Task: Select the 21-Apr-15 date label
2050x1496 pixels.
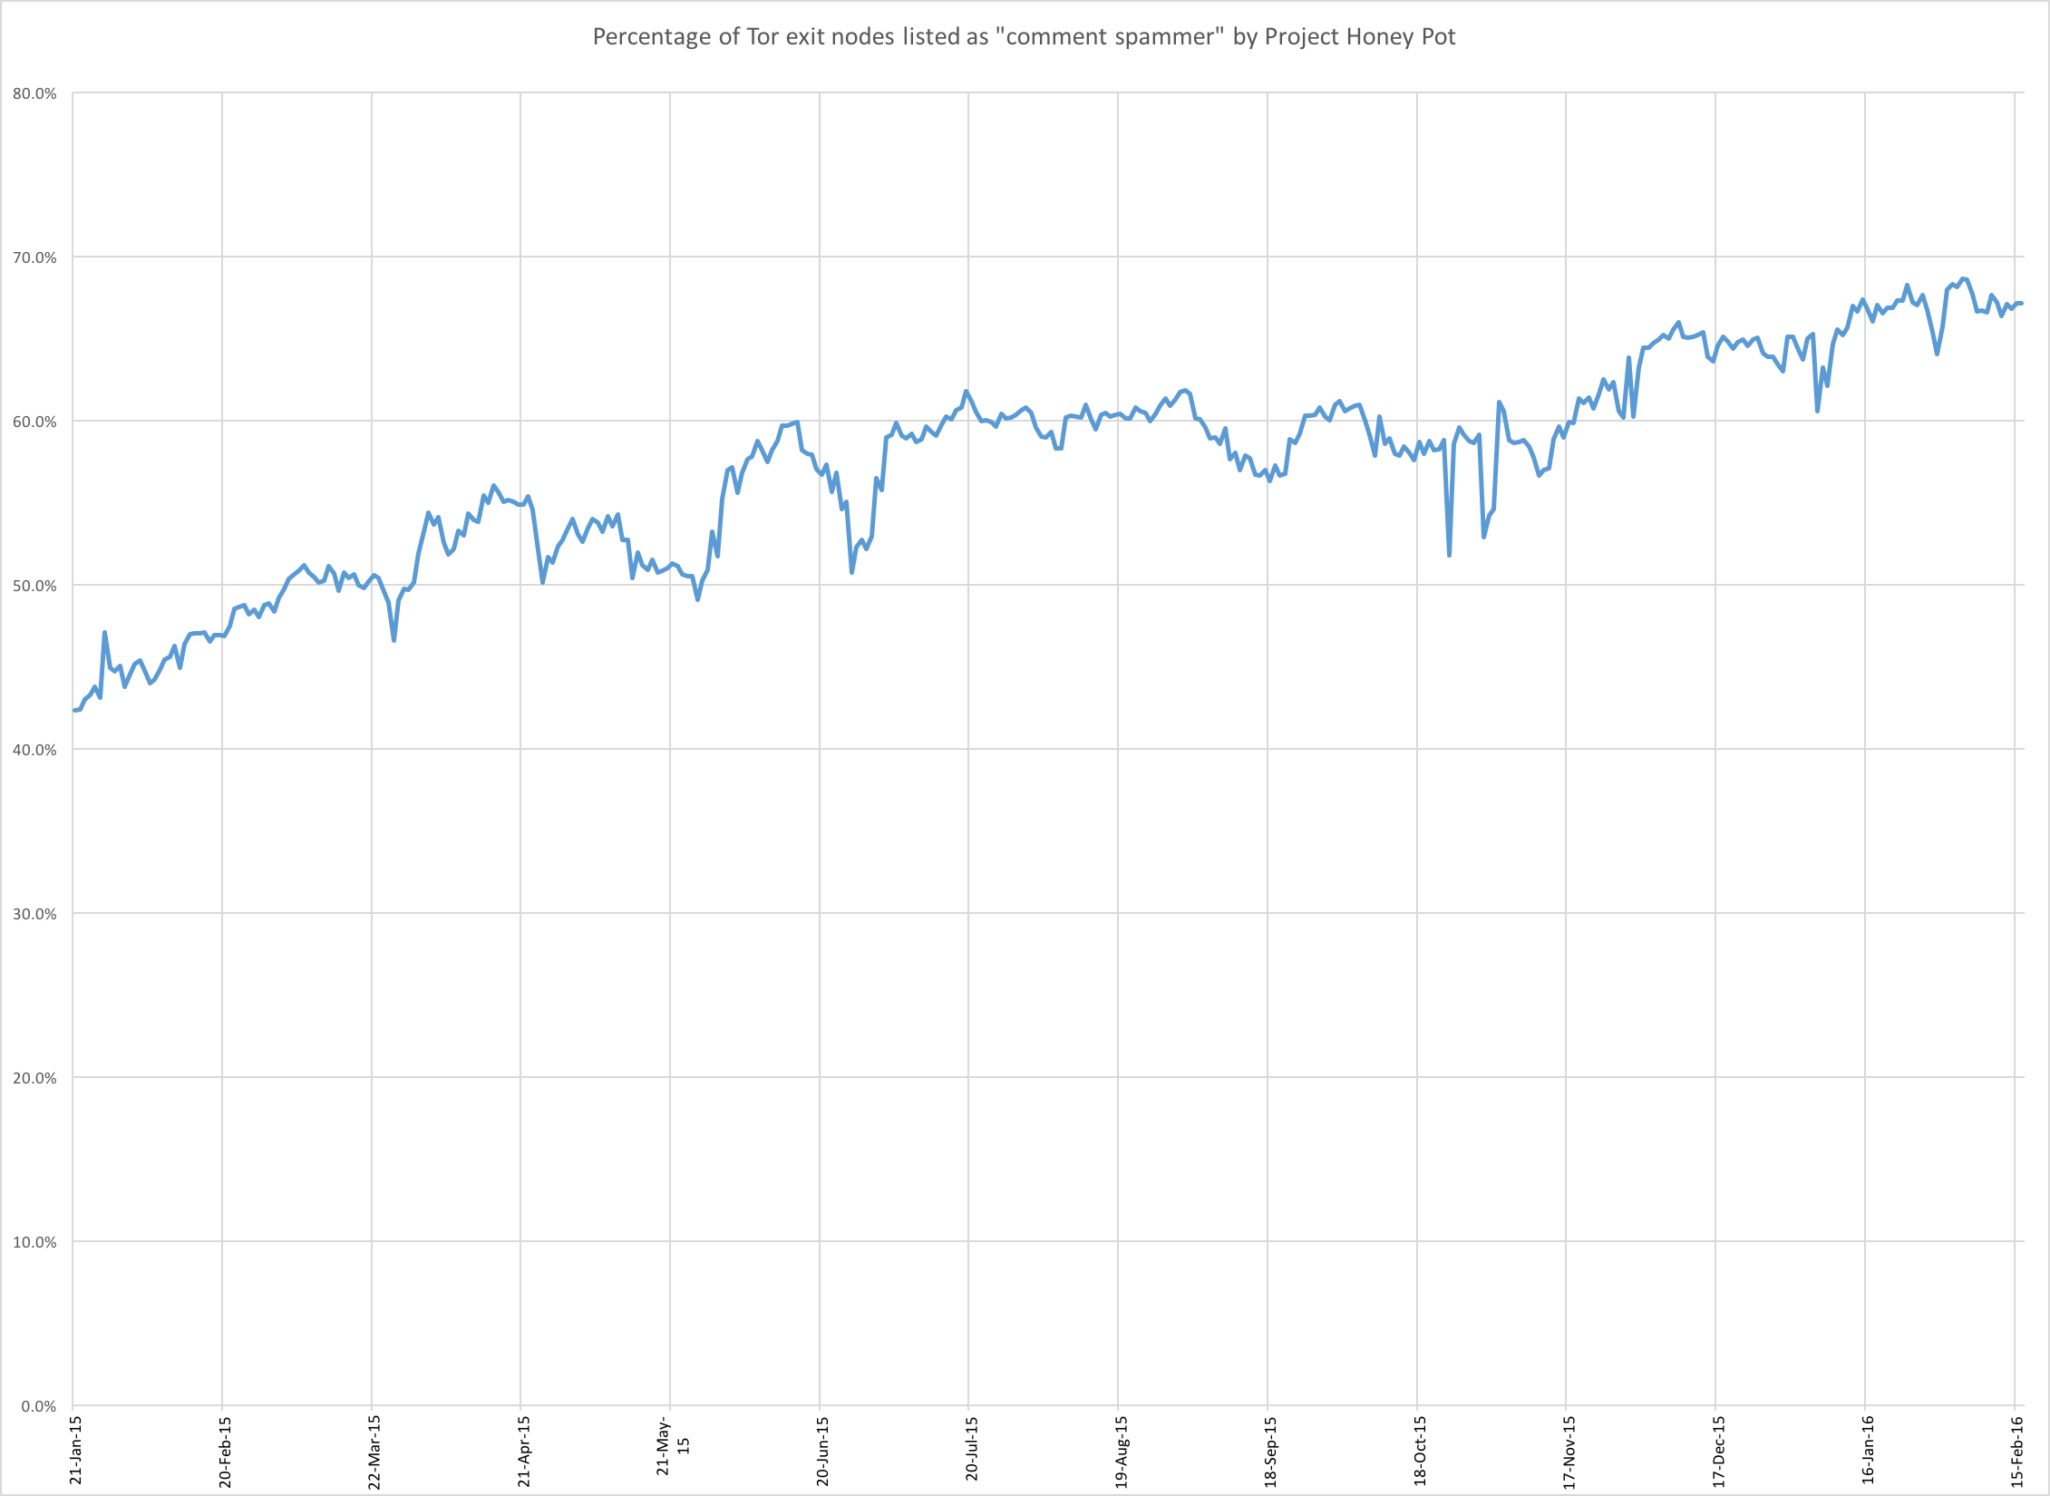Action: pyautogui.click(x=524, y=1452)
